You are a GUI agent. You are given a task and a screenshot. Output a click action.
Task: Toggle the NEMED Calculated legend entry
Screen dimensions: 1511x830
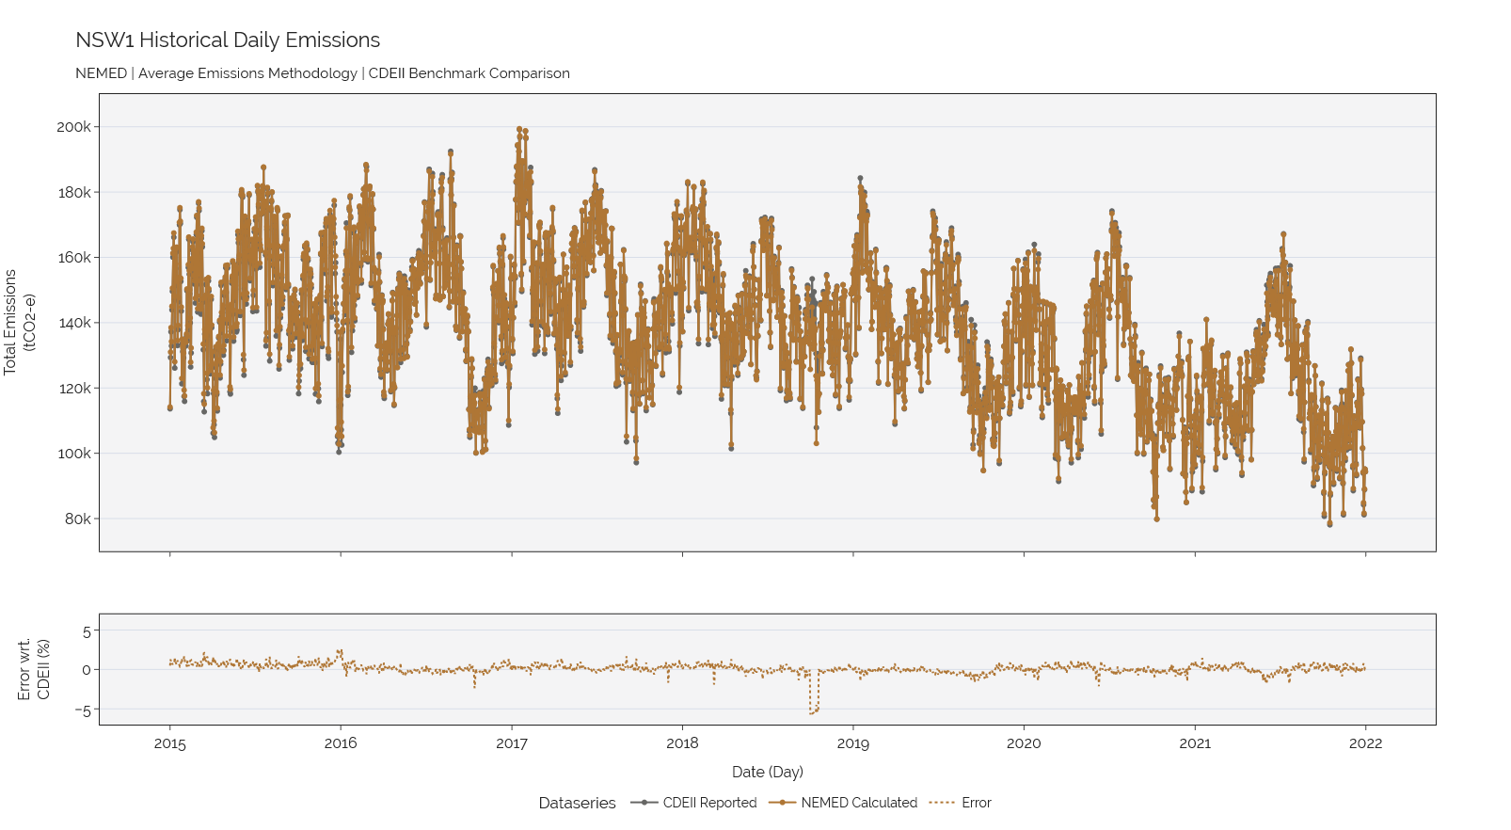843,803
